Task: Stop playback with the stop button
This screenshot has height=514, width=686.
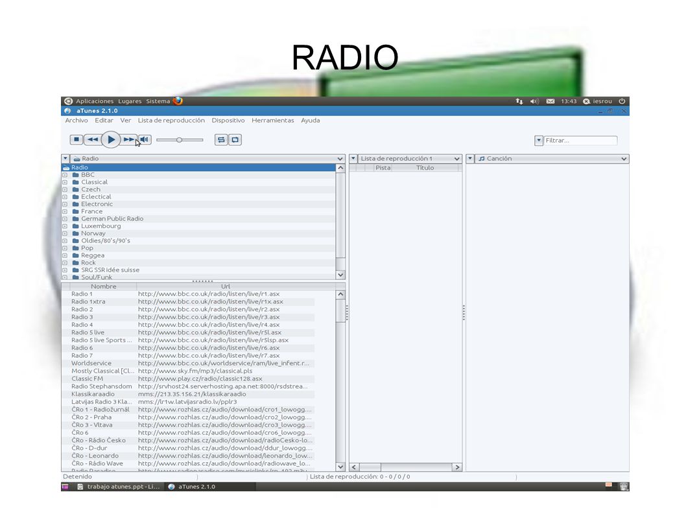Action: point(76,139)
